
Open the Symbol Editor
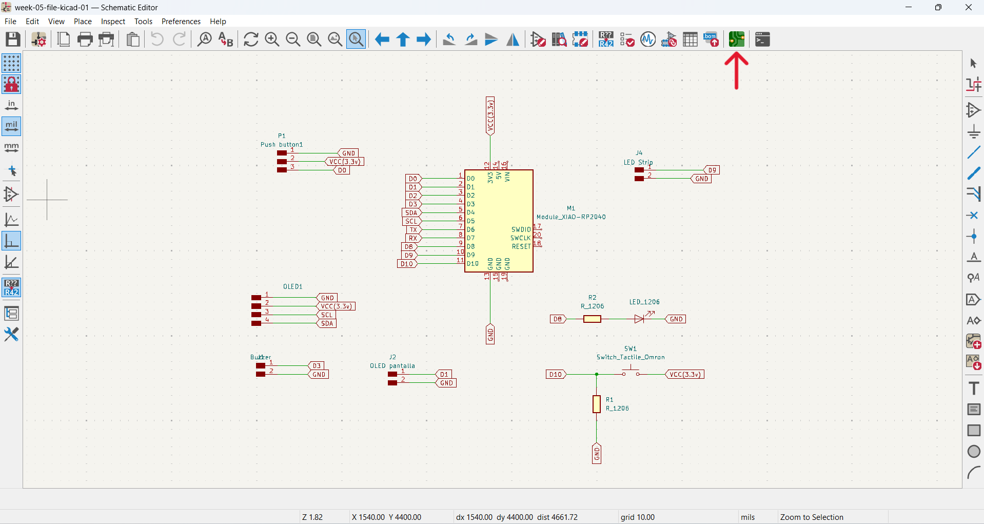pyautogui.click(x=538, y=39)
